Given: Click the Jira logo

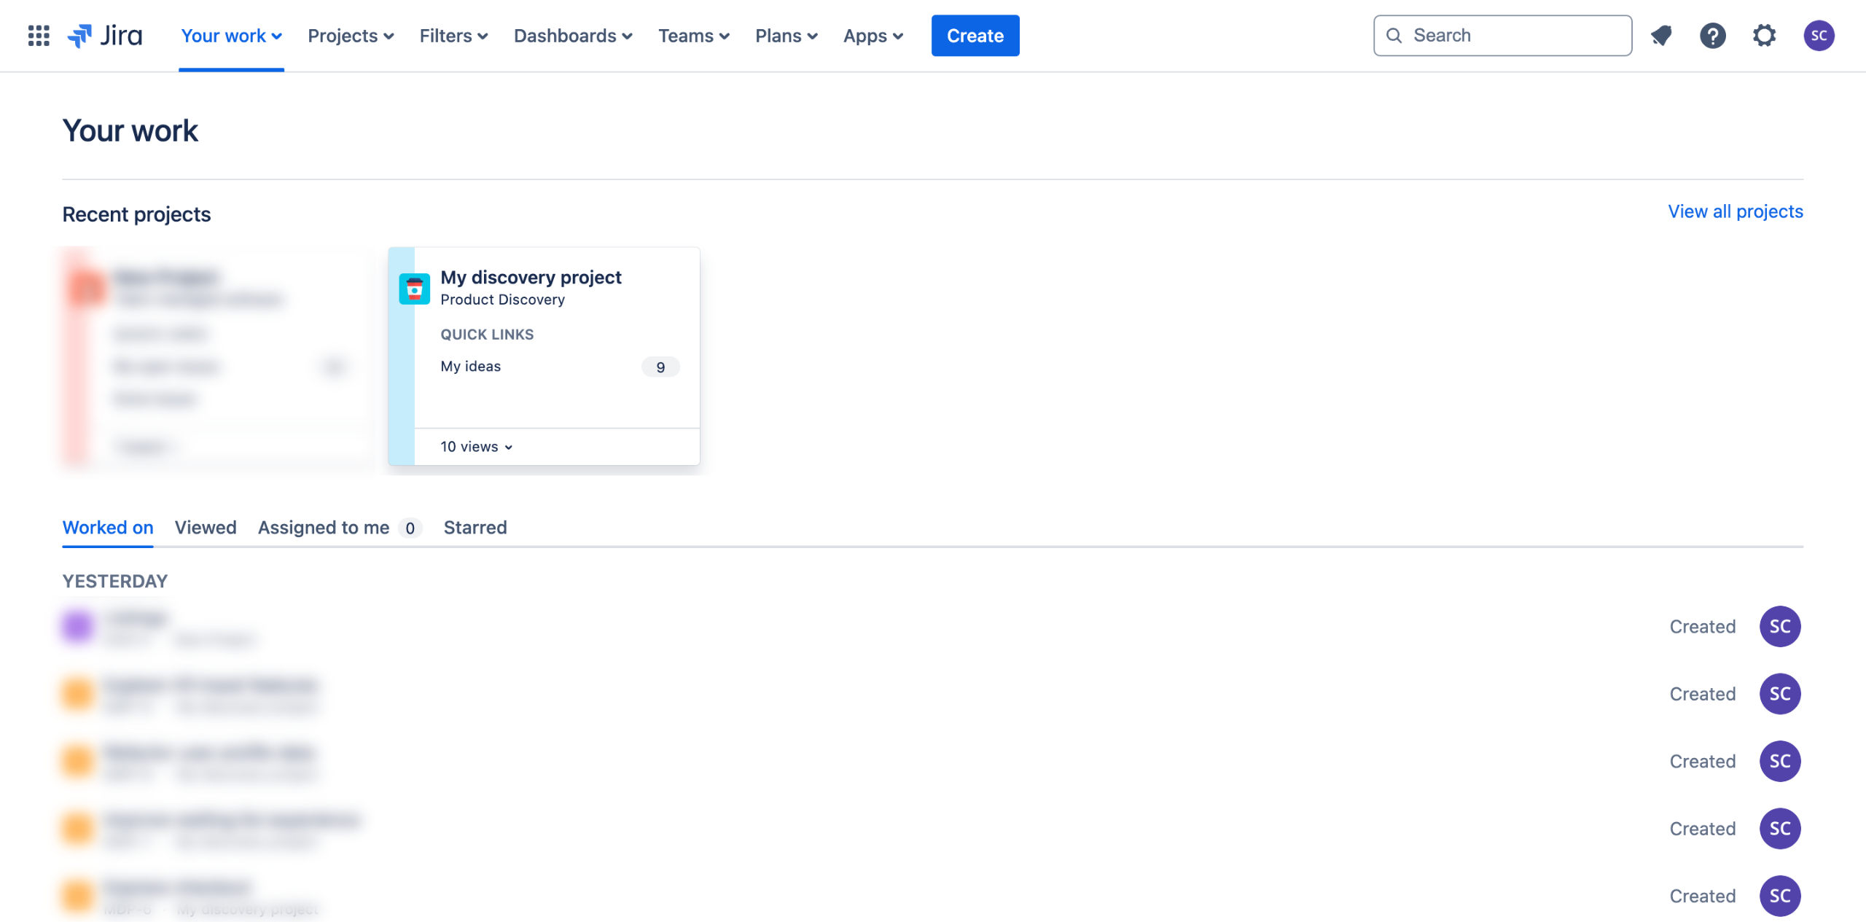Looking at the screenshot, I should tap(106, 36).
